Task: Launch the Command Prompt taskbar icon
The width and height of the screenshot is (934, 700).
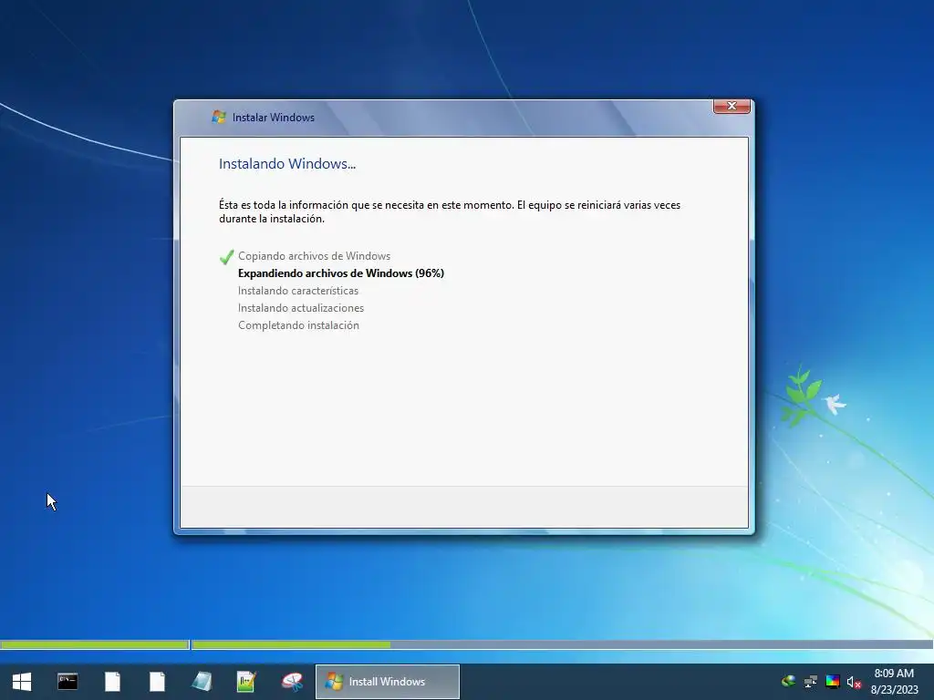Action: [x=67, y=682]
